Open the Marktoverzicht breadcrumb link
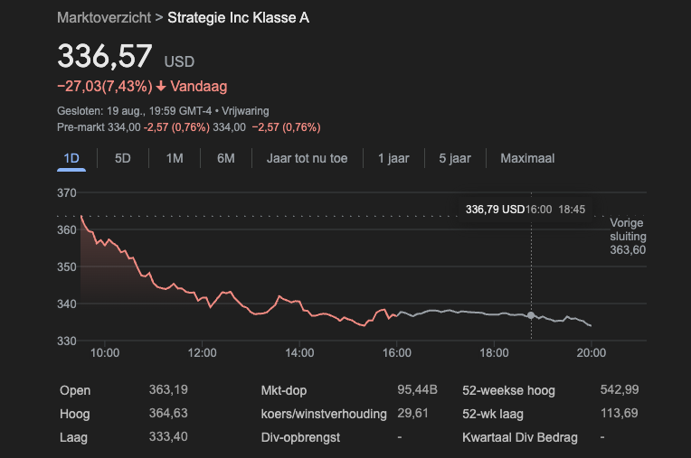 coord(104,17)
